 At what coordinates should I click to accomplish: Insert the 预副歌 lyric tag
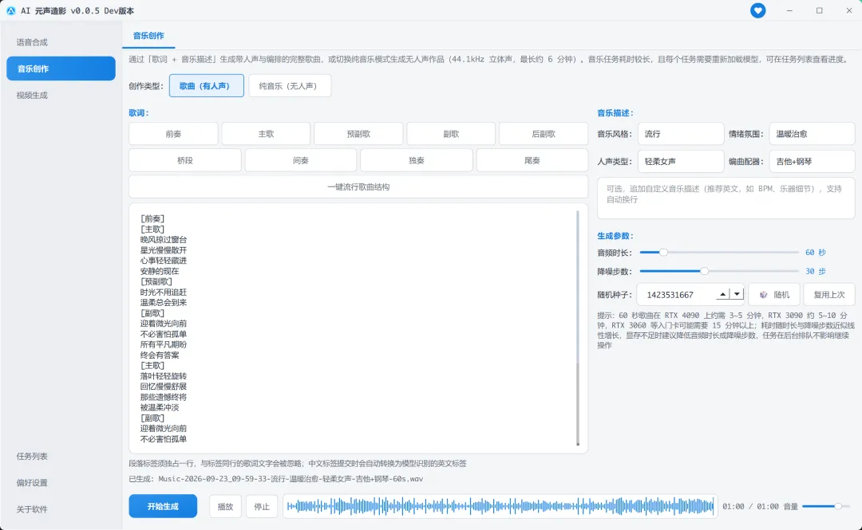tap(358, 134)
